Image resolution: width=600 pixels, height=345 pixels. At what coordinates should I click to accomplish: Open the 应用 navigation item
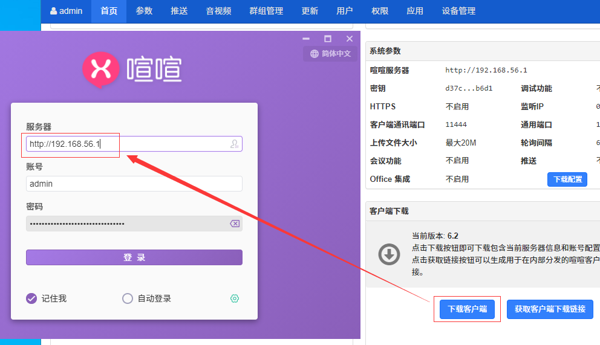pyautogui.click(x=415, y=11)
